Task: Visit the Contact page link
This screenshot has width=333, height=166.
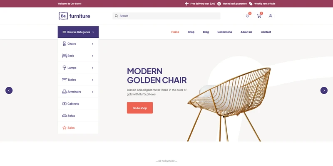Action: tap(266, 32)
